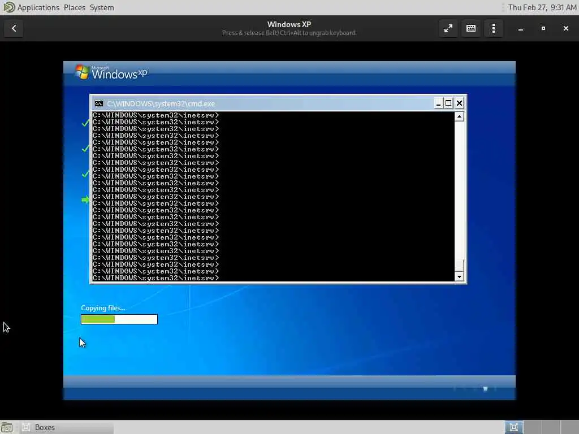The height and width of the screenshot is (434, 579).
Task: Open the Applications menu
Action: tap(38, 7)
